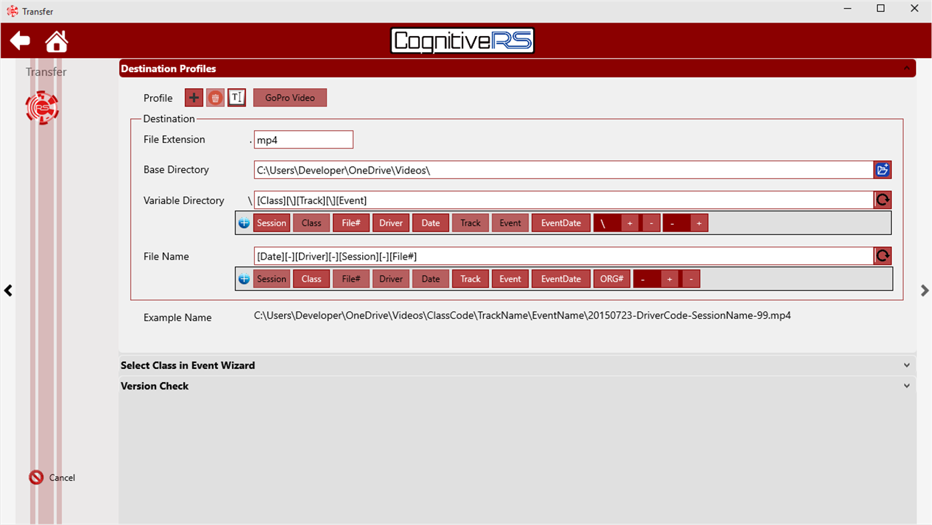Image resolution: width=932 pixels, height=525 pixels.
Task: Rename the current profile
Action: (236, 97)
